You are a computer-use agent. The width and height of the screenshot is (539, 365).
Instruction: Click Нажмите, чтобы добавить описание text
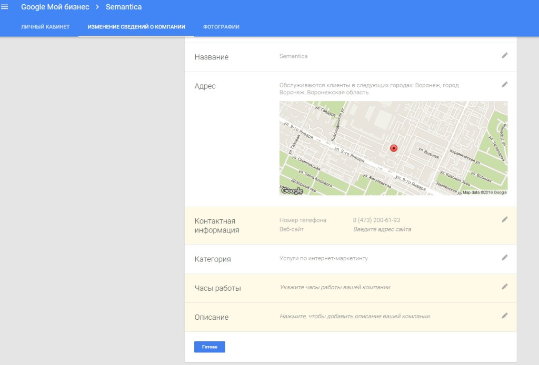(355, 316)
